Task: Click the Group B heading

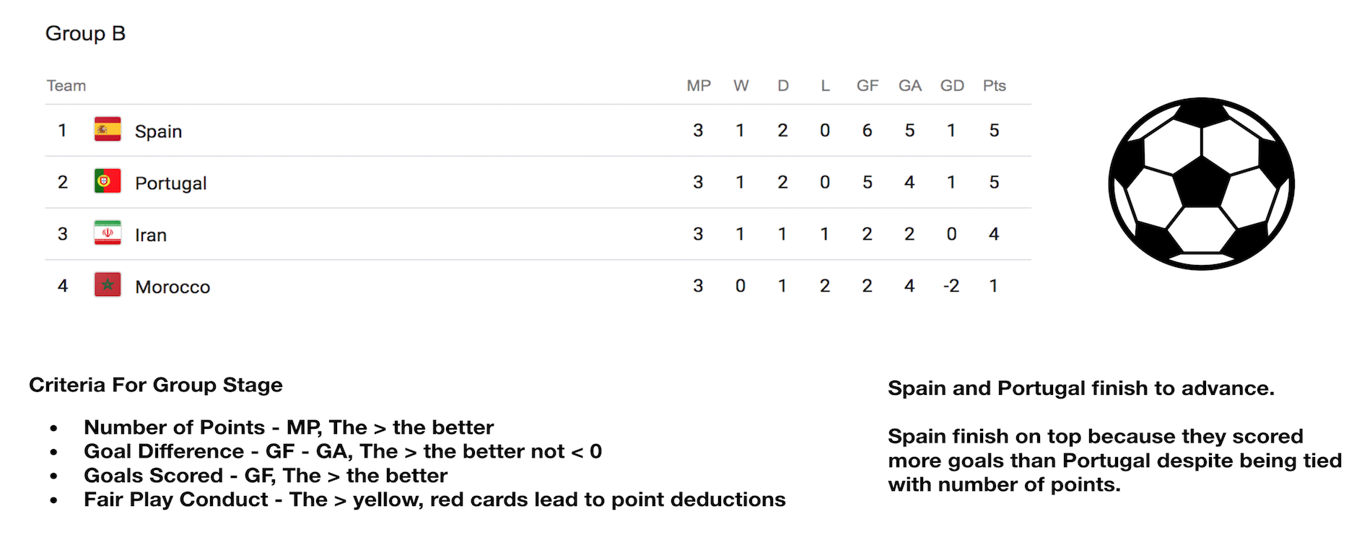Action: [x=85, y=33]
